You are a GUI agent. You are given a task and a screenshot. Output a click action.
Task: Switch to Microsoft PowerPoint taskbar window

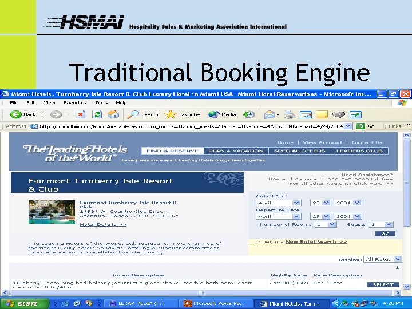tap(216, 304)
